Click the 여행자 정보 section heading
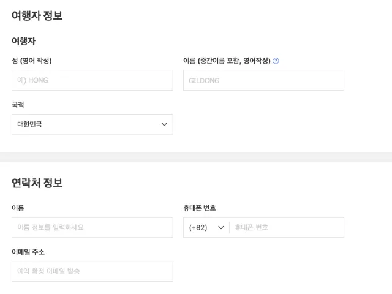Screen dimensions: 392x294 [37, 16]
